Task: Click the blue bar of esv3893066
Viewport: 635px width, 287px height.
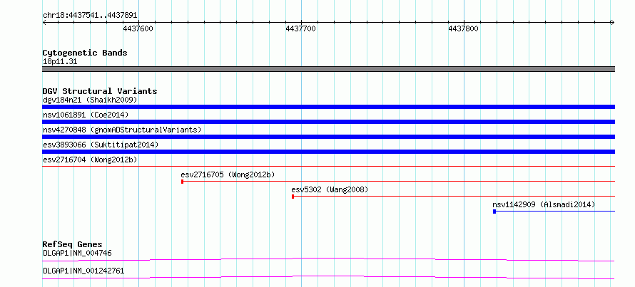Action: pyautogui.click(x=328, y=152)
